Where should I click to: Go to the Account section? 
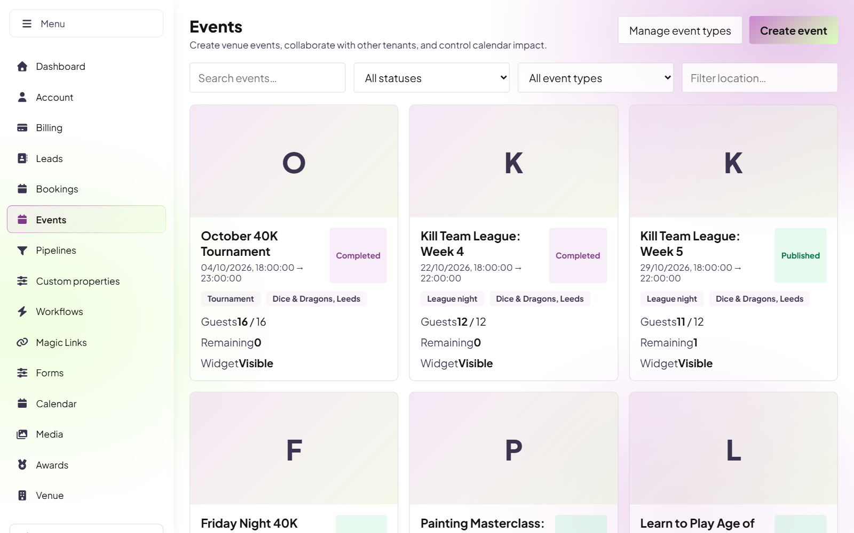[x=86, y=97]
